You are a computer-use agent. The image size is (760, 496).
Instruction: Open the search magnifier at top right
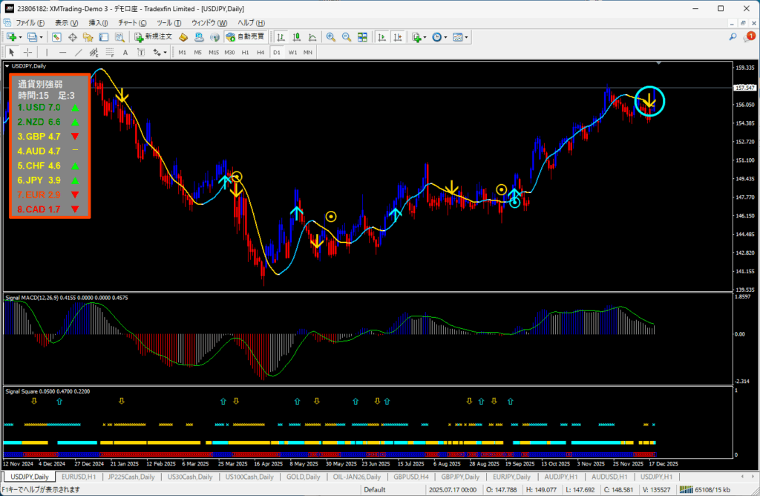click(x=733, y=36)
